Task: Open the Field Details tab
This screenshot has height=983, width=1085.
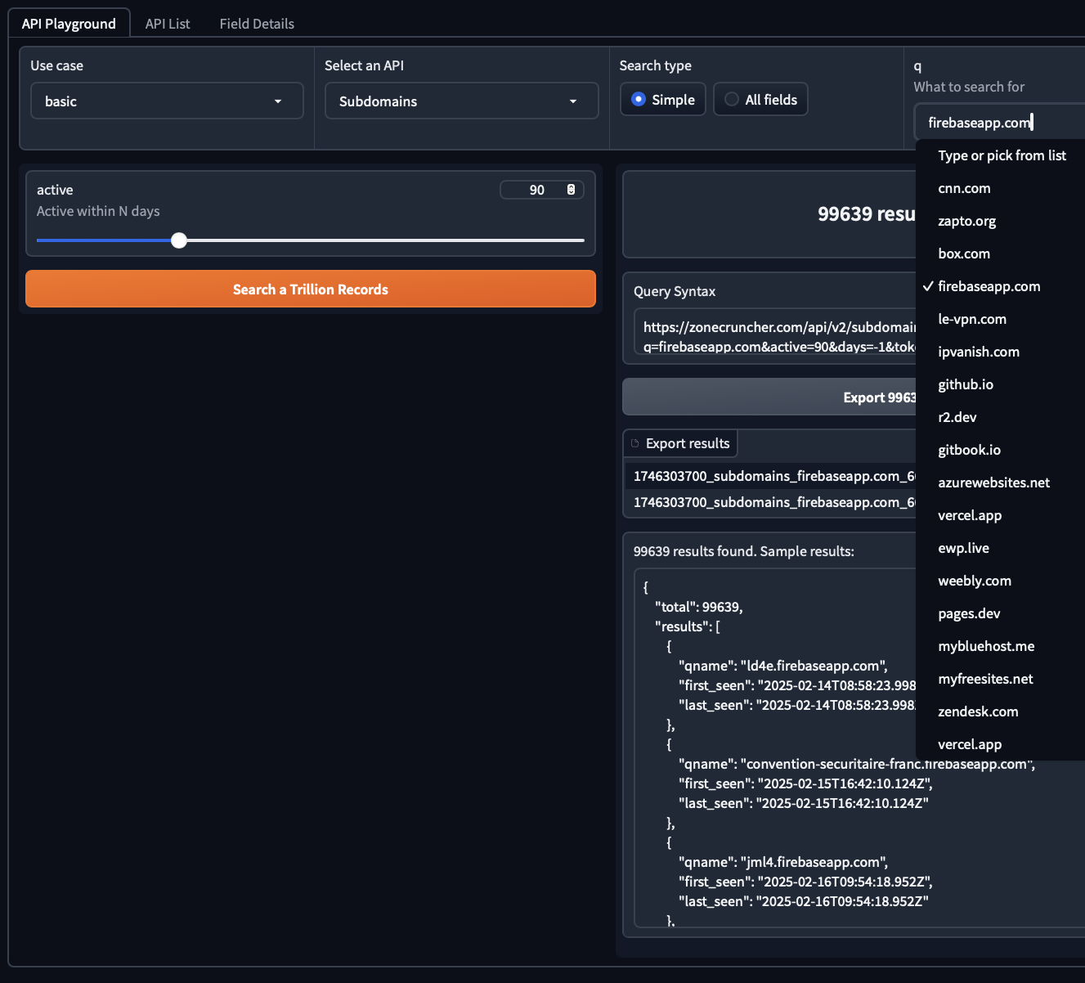Action: [257, 24]
